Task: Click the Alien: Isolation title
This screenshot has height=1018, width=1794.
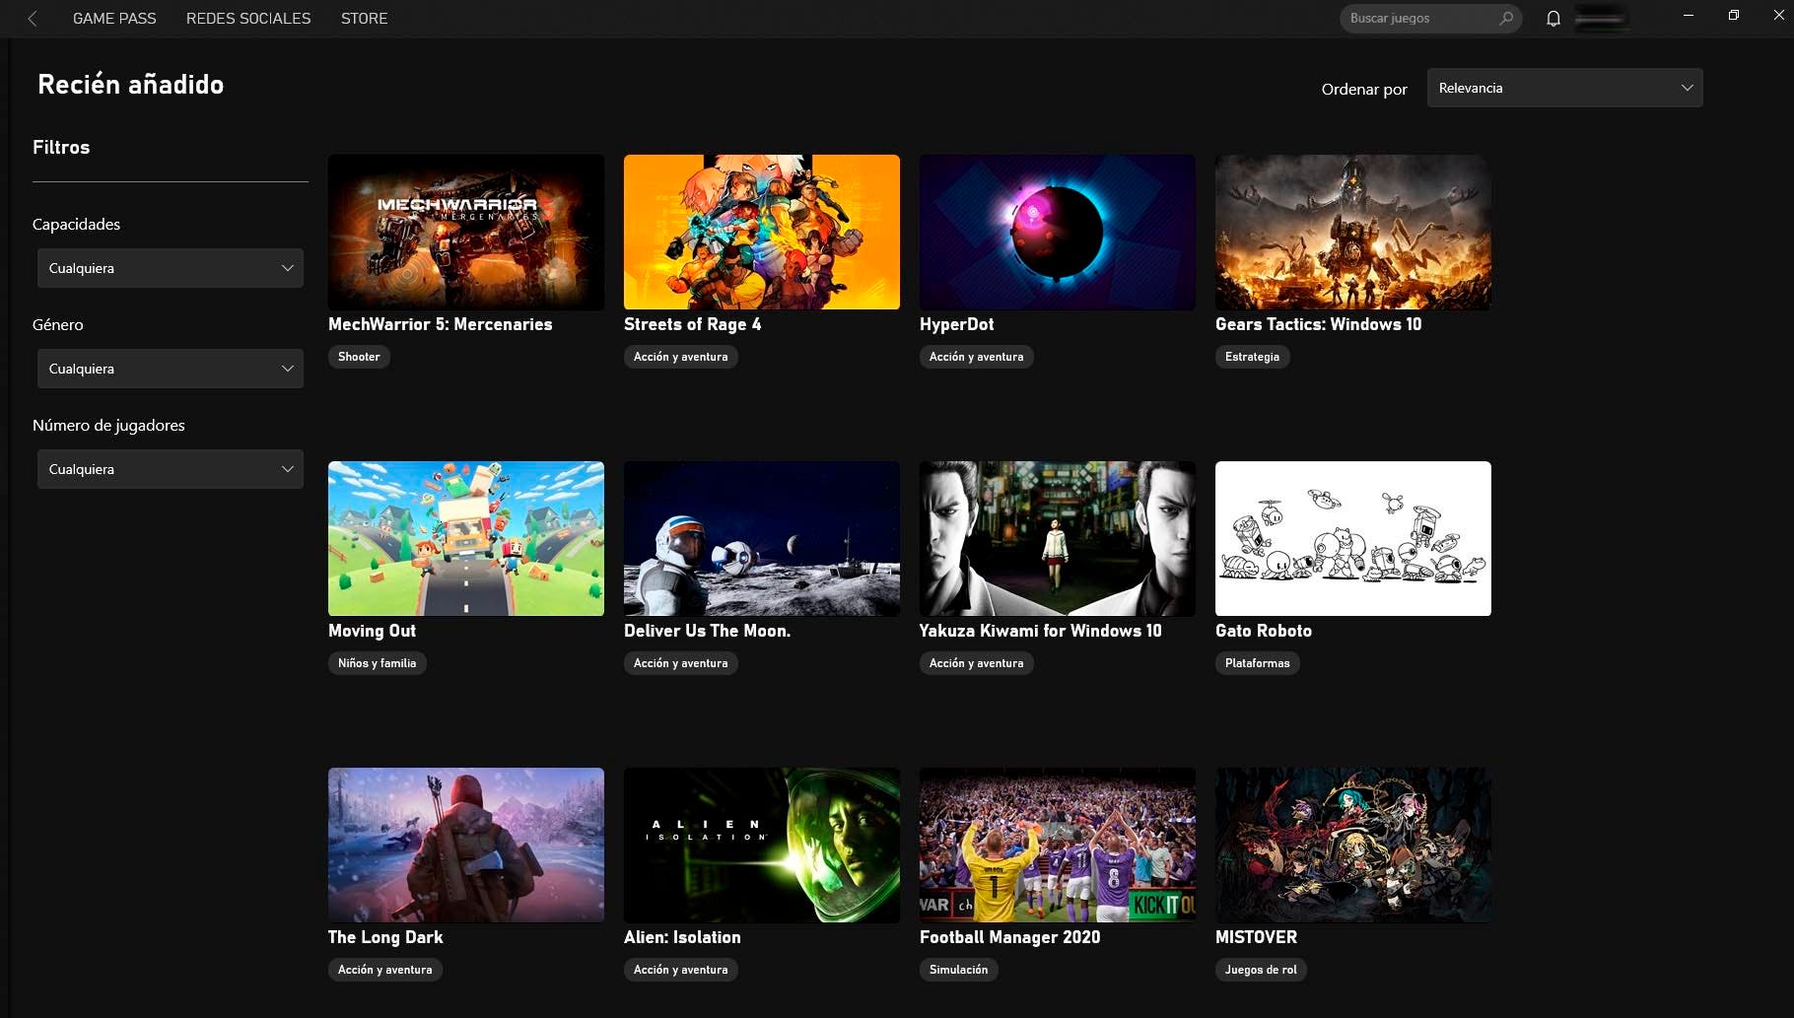Action: (x=682, y=937)
